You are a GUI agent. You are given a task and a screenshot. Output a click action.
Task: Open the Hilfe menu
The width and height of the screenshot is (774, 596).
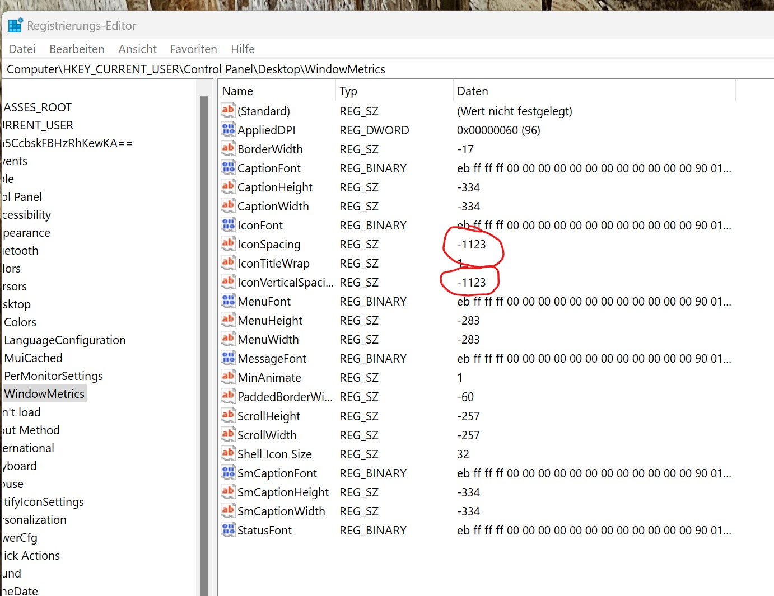(x=243, y=49)
